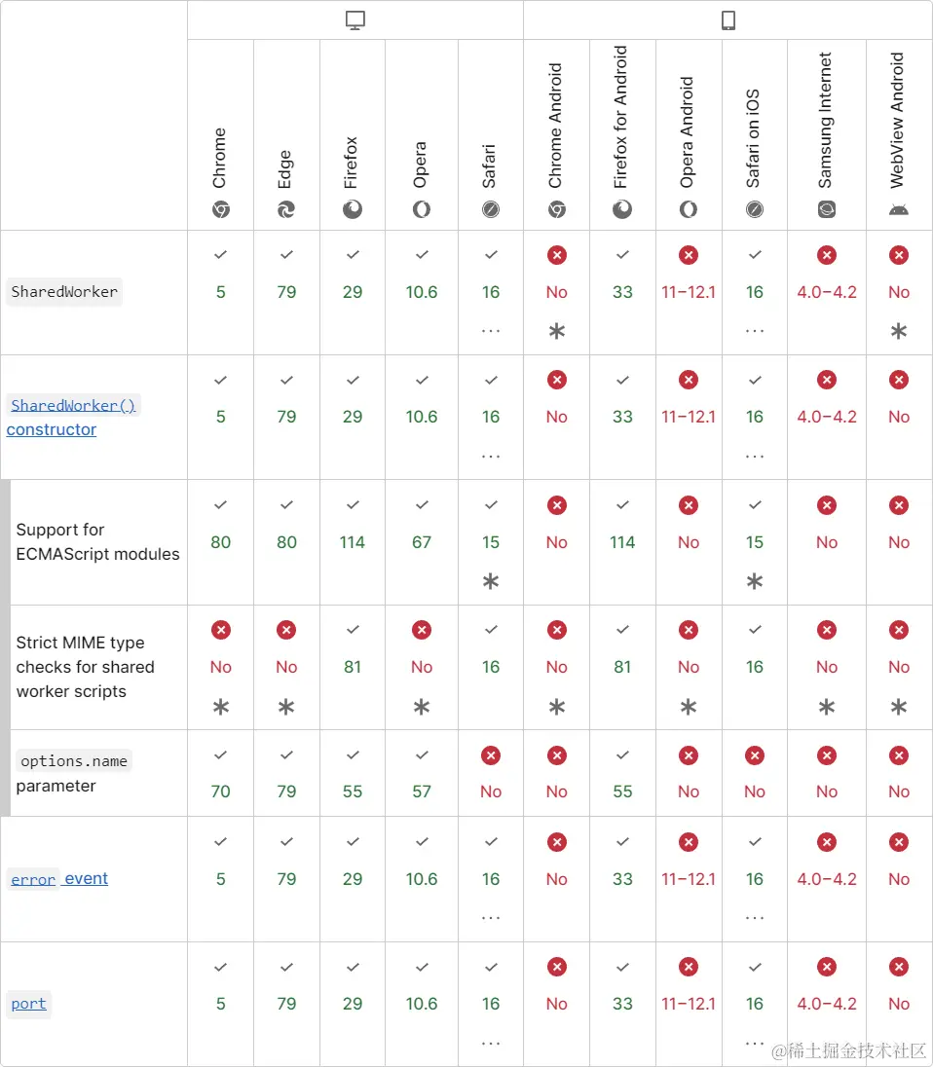Viewport: 933px width, 1067px height.
Task: Click the desktop monitor icon header
Action: pyautogui.click(x=355, y=20)
